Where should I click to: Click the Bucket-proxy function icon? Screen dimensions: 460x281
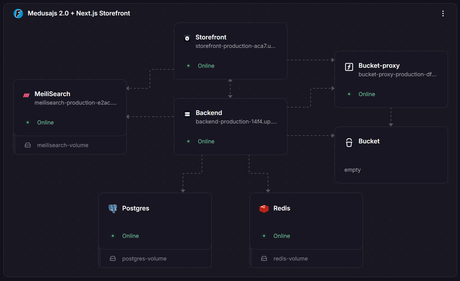tap(349, 67)
